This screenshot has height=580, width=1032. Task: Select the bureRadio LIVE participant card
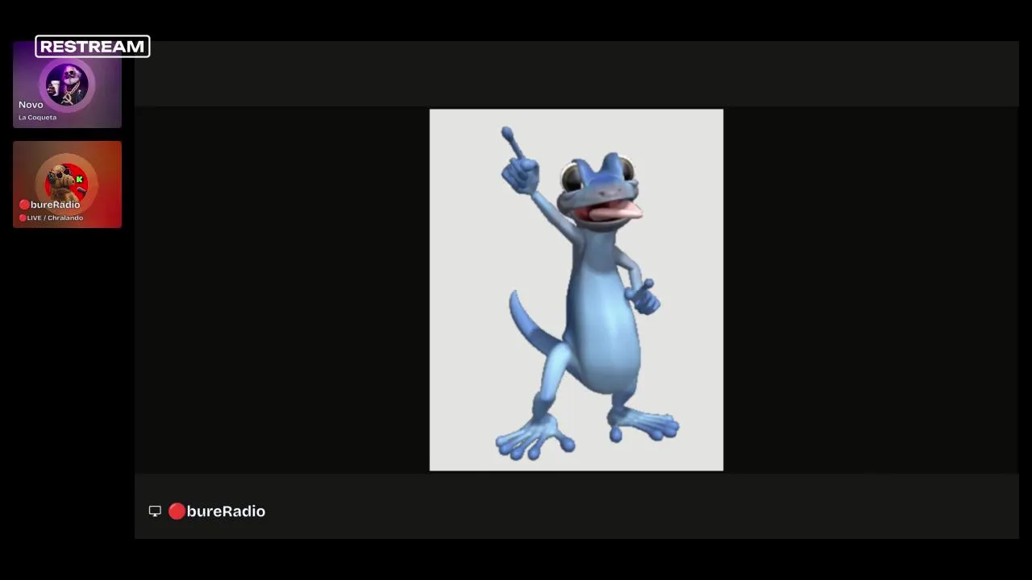[x=67, y=184]
